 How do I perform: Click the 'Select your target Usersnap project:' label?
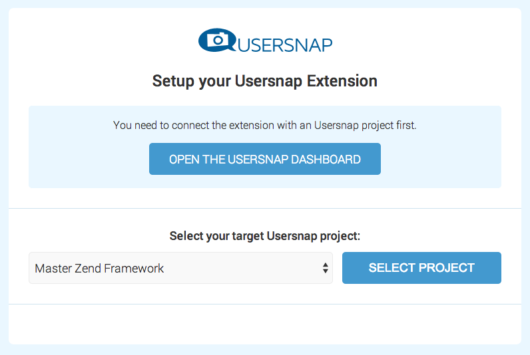pos(264,236)
